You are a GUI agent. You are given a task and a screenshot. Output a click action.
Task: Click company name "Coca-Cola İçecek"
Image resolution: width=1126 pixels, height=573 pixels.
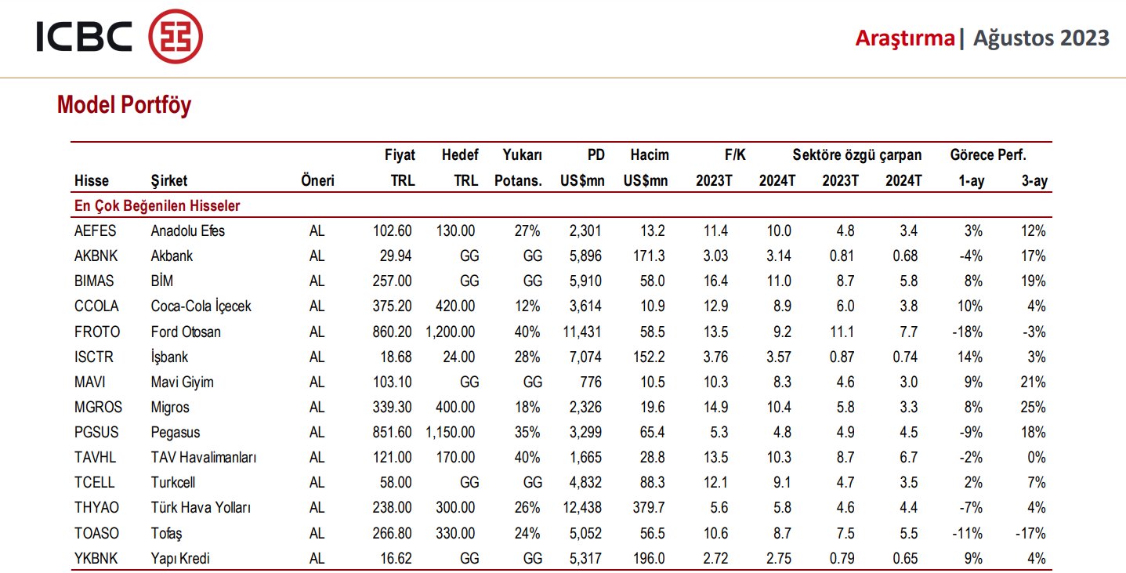tap(201, 306)
